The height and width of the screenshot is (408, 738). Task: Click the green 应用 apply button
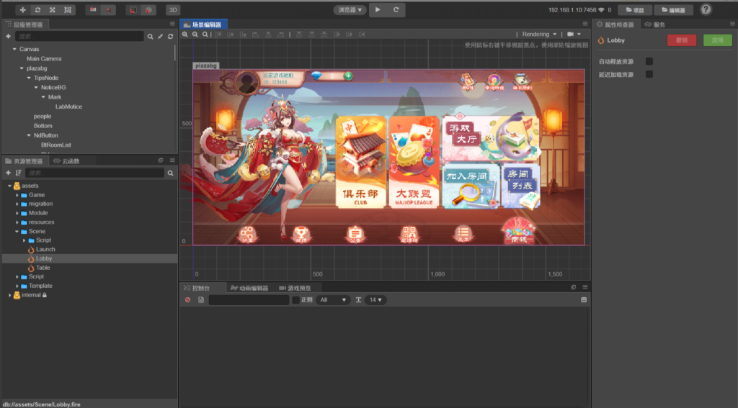[x=717, y=40]
